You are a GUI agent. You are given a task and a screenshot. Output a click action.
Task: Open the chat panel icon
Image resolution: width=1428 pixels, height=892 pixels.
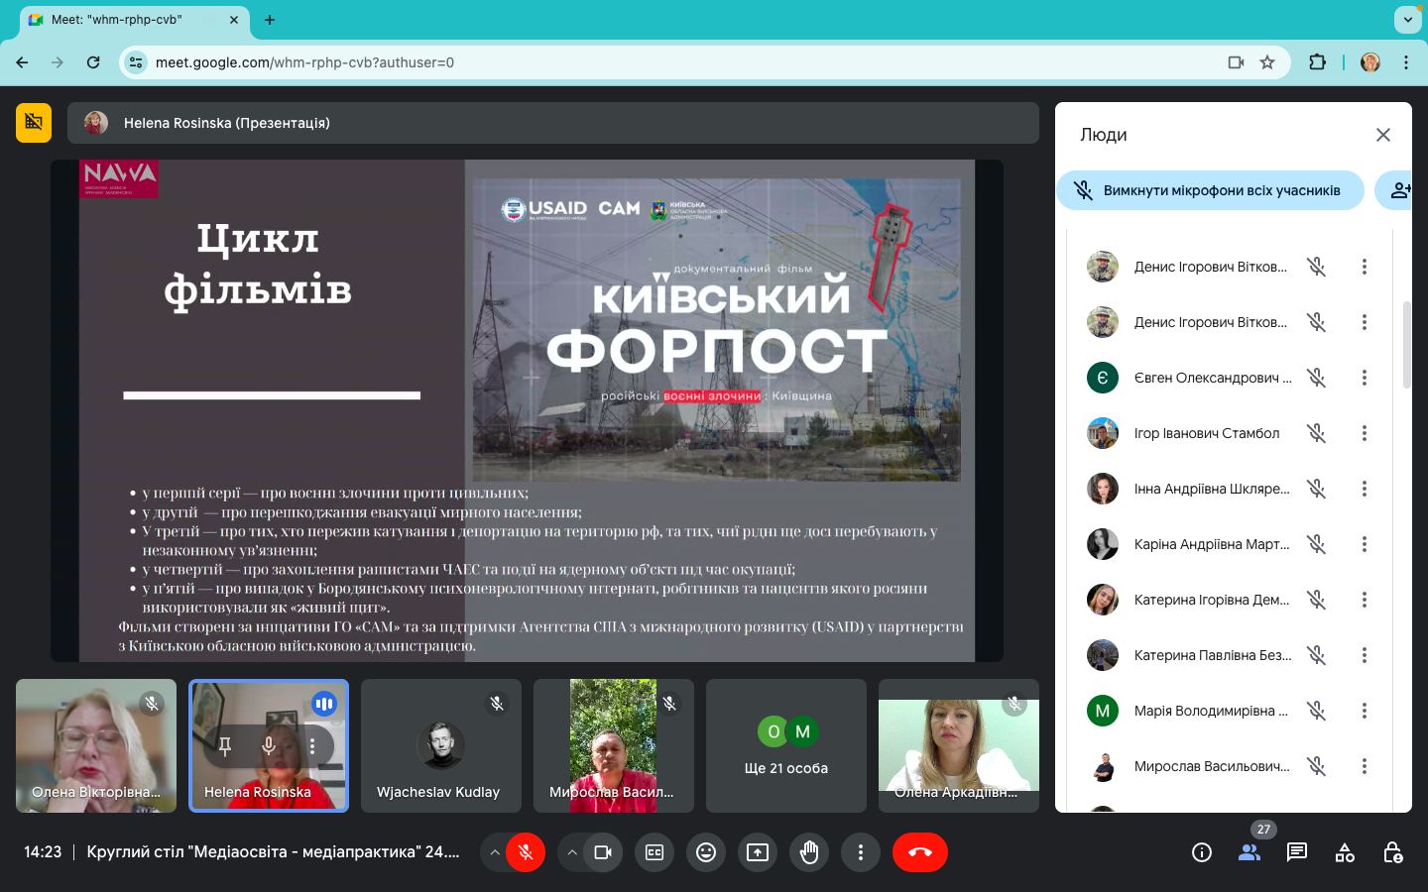1297,852
